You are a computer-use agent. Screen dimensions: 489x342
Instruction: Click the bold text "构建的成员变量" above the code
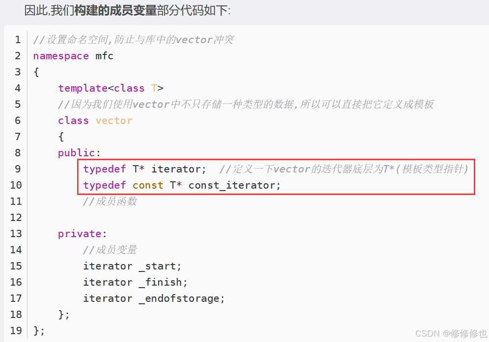click(115, 10)
